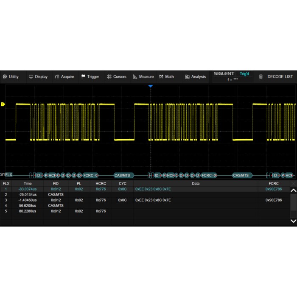
Task: Click the Trig'd trigger status indicator
Action: (244, 74)
